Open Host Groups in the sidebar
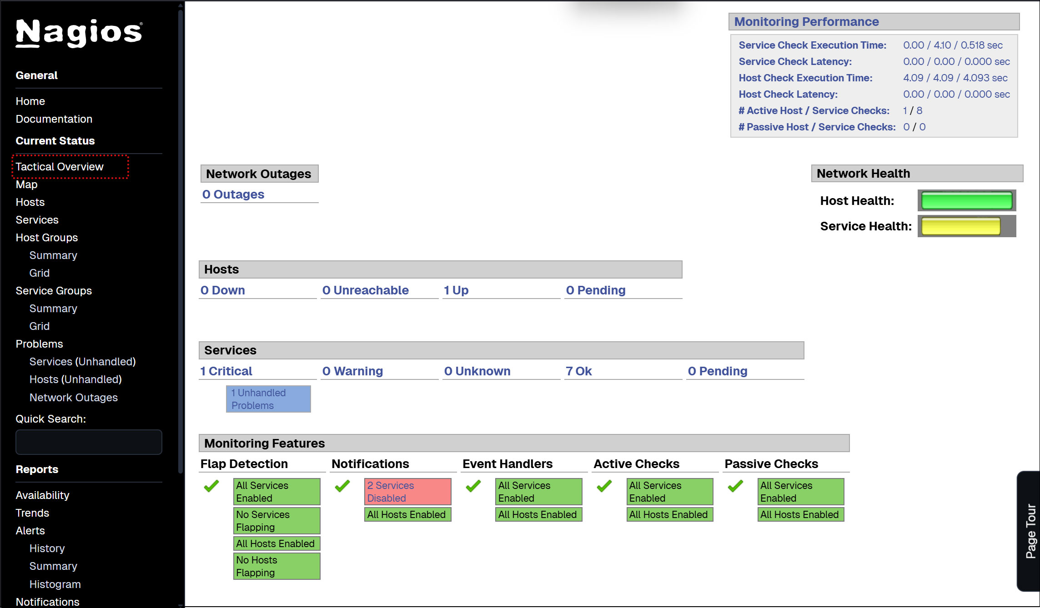 (x=46, y=238)
